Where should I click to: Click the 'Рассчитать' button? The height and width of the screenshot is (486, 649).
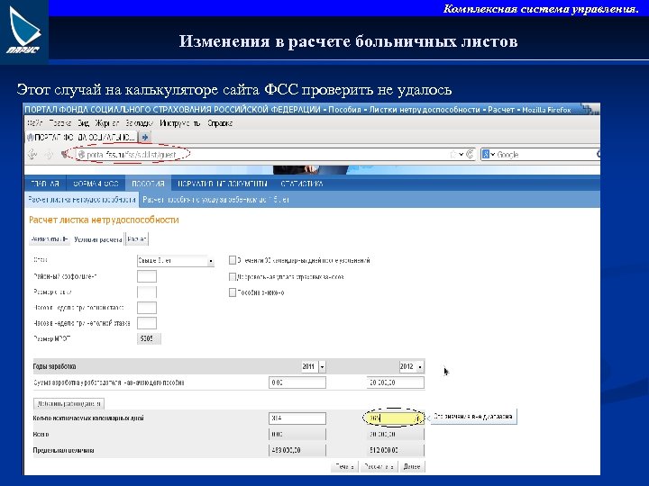[379, 466]
